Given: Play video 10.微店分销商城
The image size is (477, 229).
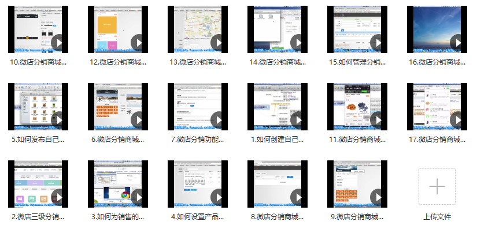Looking at the screenshot, I should (58, 43).
